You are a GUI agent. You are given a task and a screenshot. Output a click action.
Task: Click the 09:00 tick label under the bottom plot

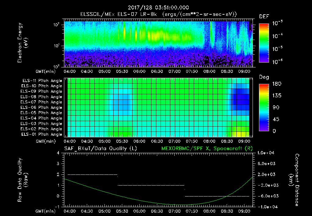(244, 211)
